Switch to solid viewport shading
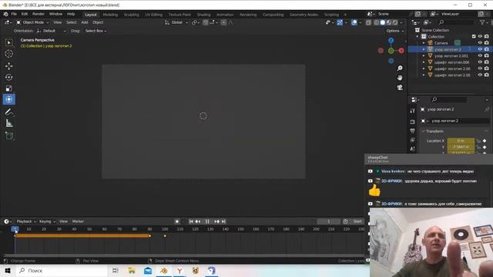This screenshot has width=493, height=277. pyautogui.click(x=382, y=22)
